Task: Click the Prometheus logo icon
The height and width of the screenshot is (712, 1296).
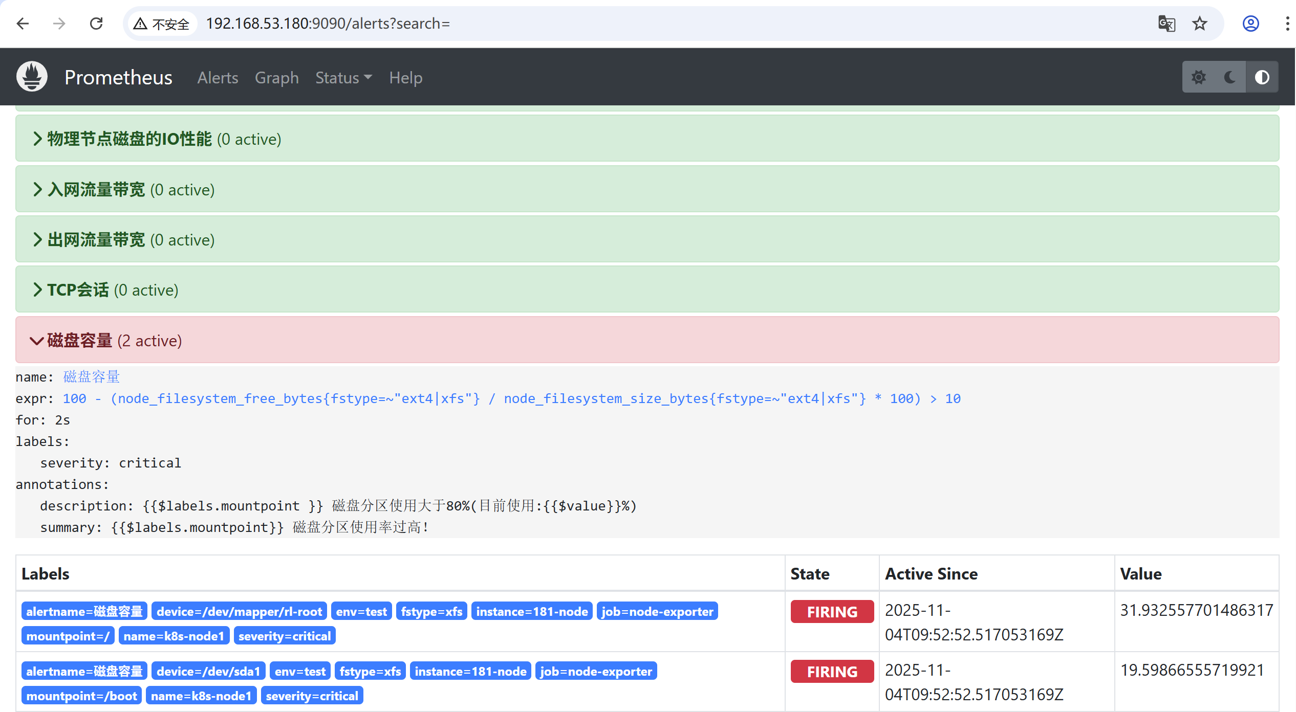Action: coord(31,76)
